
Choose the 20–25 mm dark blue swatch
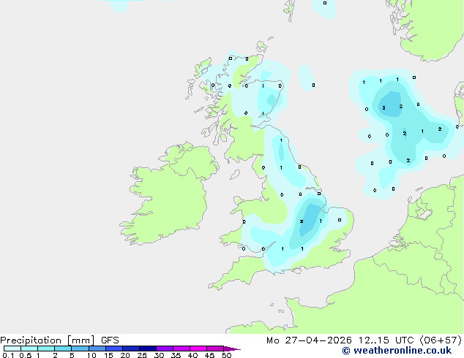tap(131, 349)
